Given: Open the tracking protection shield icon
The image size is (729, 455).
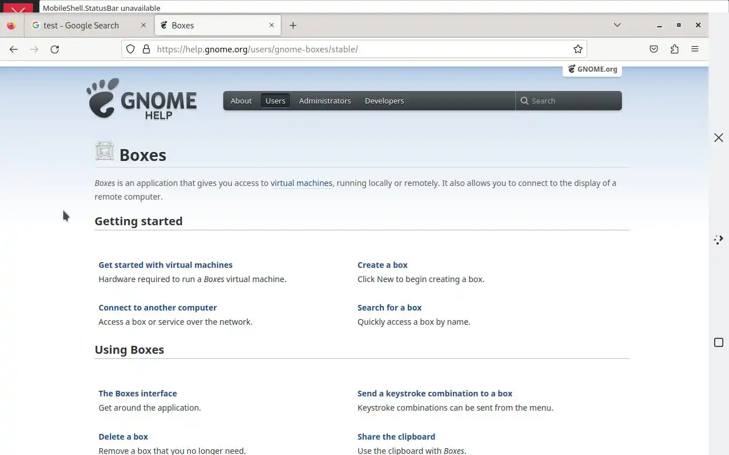Looking at the screenshot, I should click(x=130, y=49).
